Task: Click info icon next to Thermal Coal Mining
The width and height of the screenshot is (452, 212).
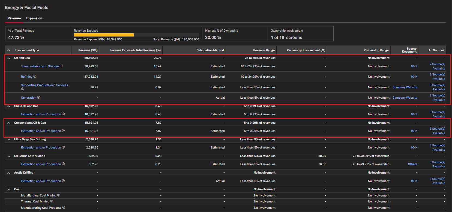Action: click(x=52, y=201)
